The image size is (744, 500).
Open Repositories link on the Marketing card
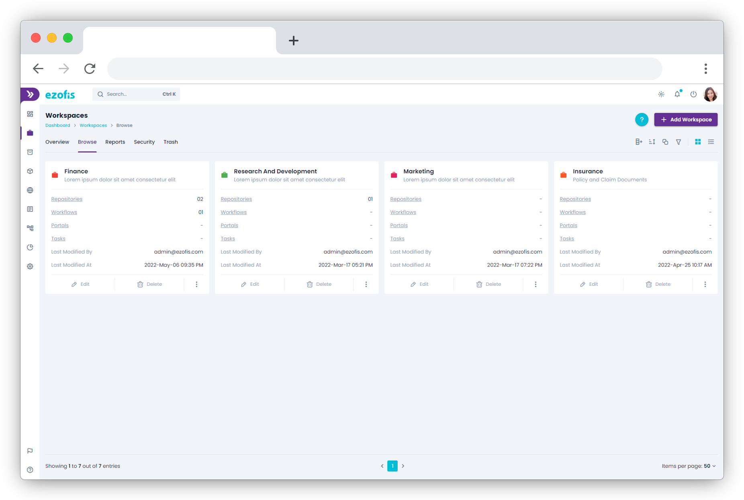[x=406, y=199]
